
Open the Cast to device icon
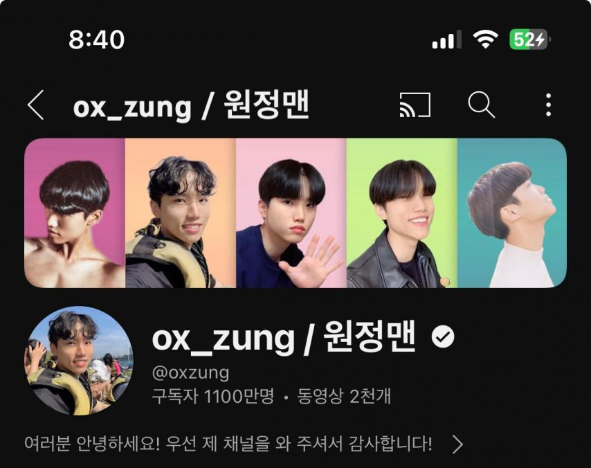pos(415,105)
